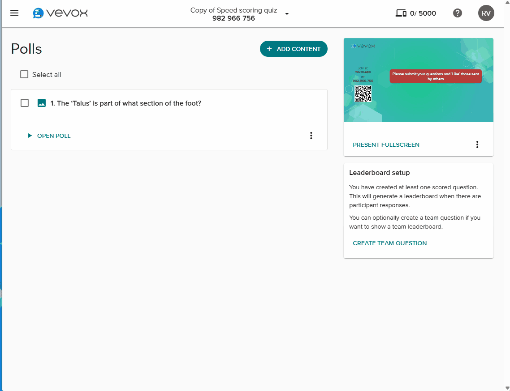Tick the Select all checkbox
Screen dimensions: 510x391
[x=24, y=74]
